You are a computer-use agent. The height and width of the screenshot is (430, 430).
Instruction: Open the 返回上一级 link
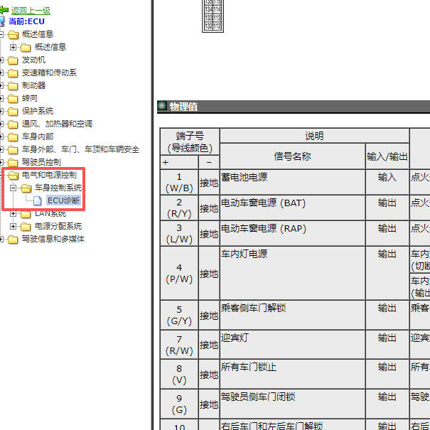31,11
